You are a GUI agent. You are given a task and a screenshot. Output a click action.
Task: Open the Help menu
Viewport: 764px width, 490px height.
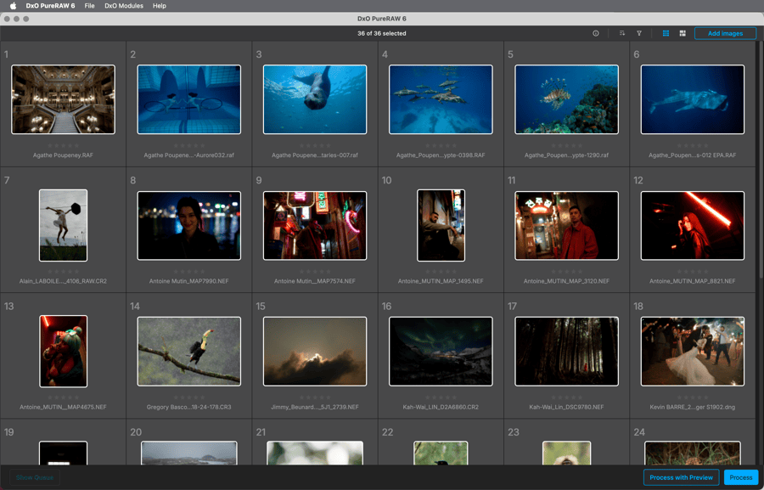tap(160, 6)
